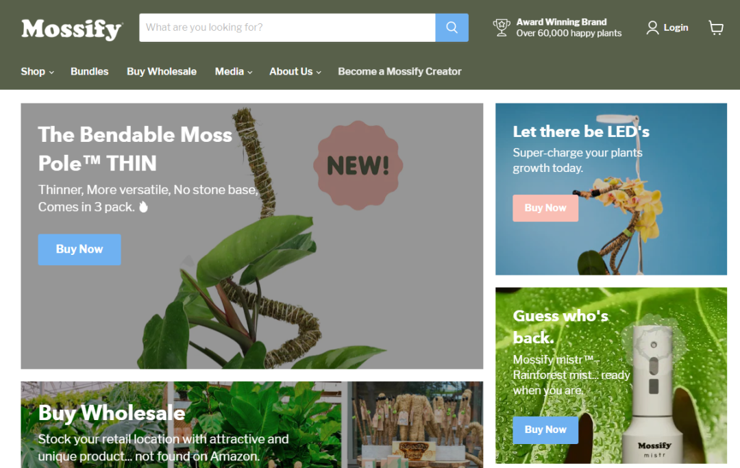Click the Buy Wholesale banner heading
The image size is (740, 468).
coord(112,412)
